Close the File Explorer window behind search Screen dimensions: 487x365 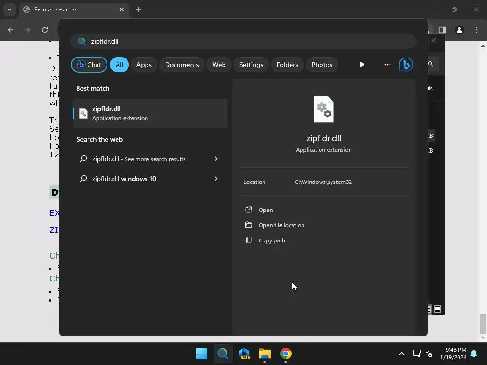(434, 40)
